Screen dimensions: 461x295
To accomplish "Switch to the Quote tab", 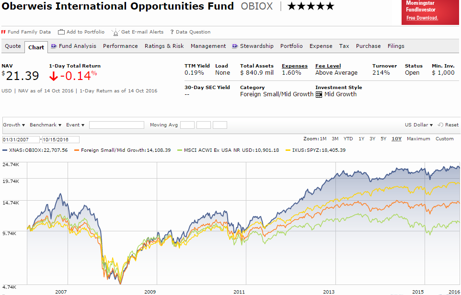I will pos(13,46).
